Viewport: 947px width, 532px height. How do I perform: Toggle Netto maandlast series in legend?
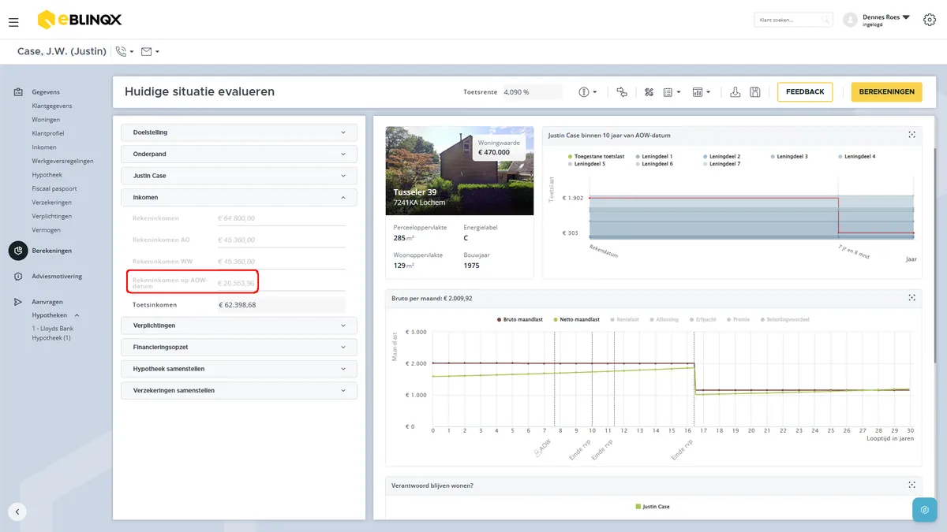pyautogui.click(x=576, y=319)
